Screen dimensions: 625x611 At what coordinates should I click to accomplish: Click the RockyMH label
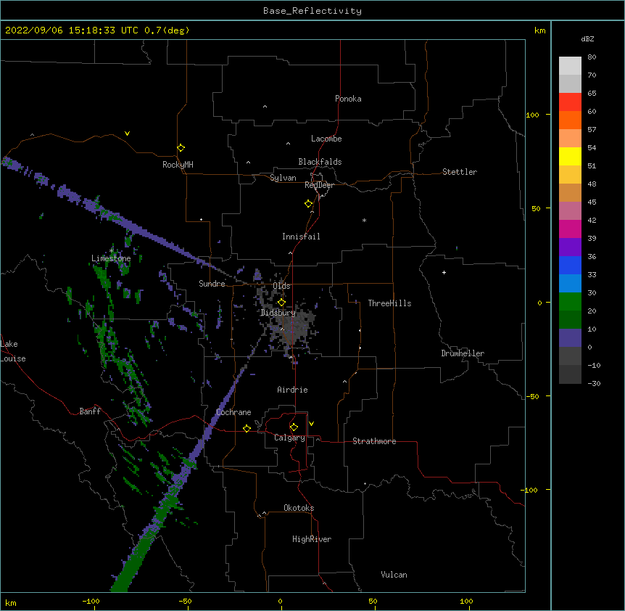click(178, 165)
